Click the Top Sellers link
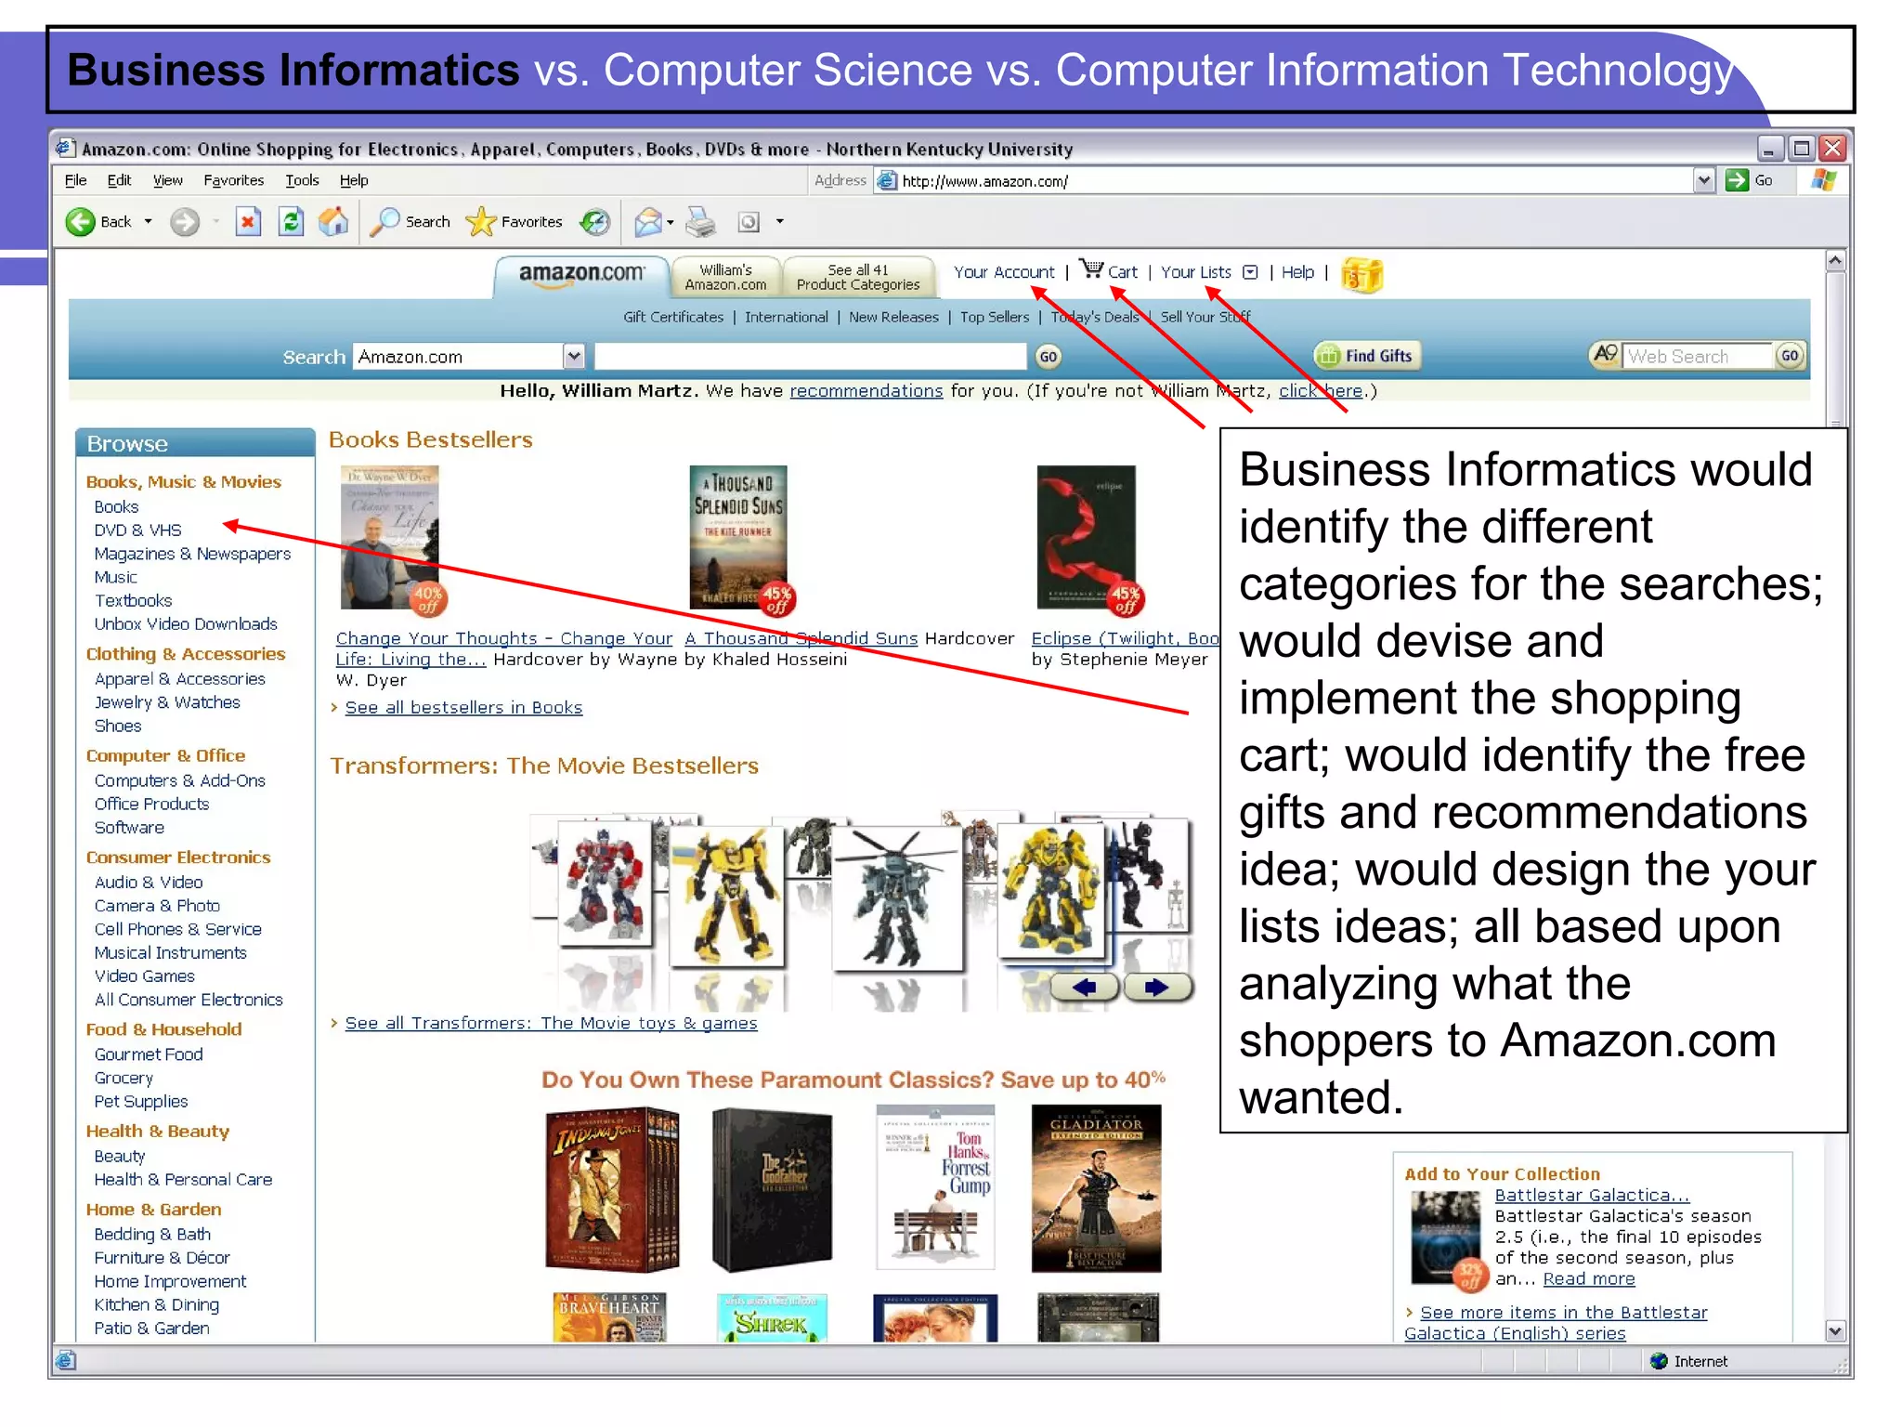Image resolution: width=1902 pixels, height=1427 pixels. point(995,317)
